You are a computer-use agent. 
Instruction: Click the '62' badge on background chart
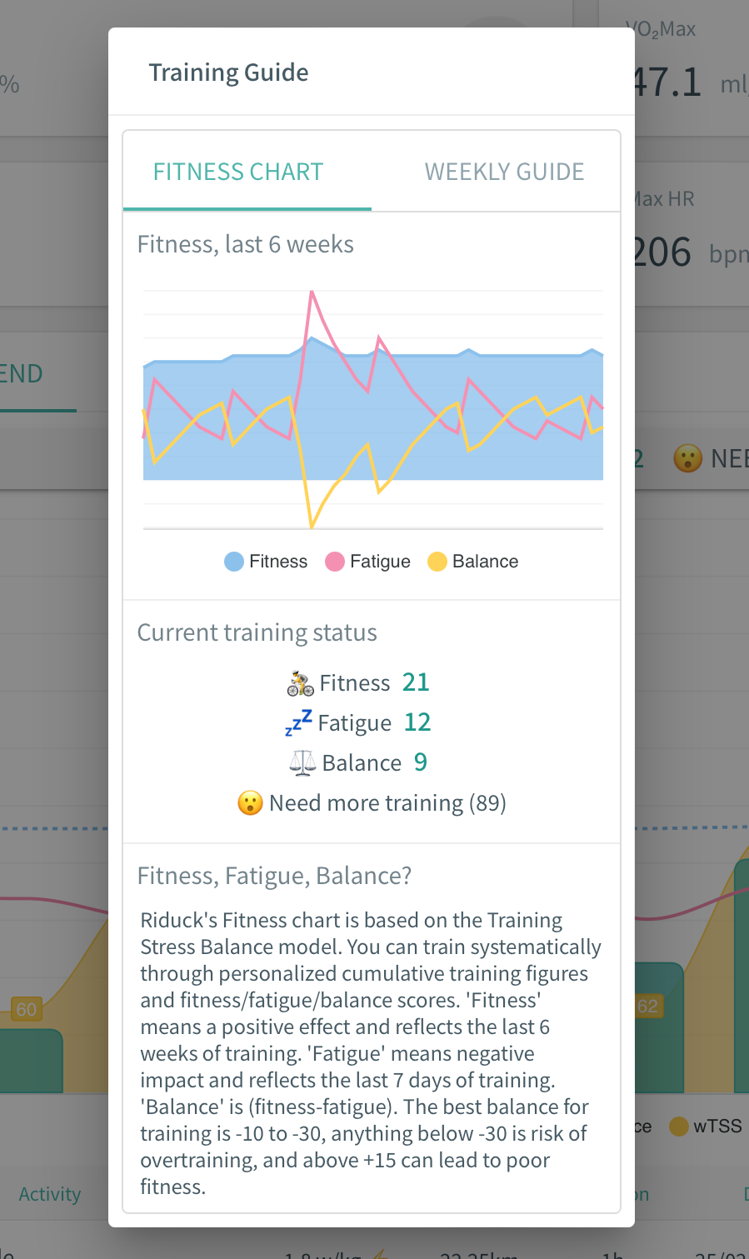coord(647,1006)
